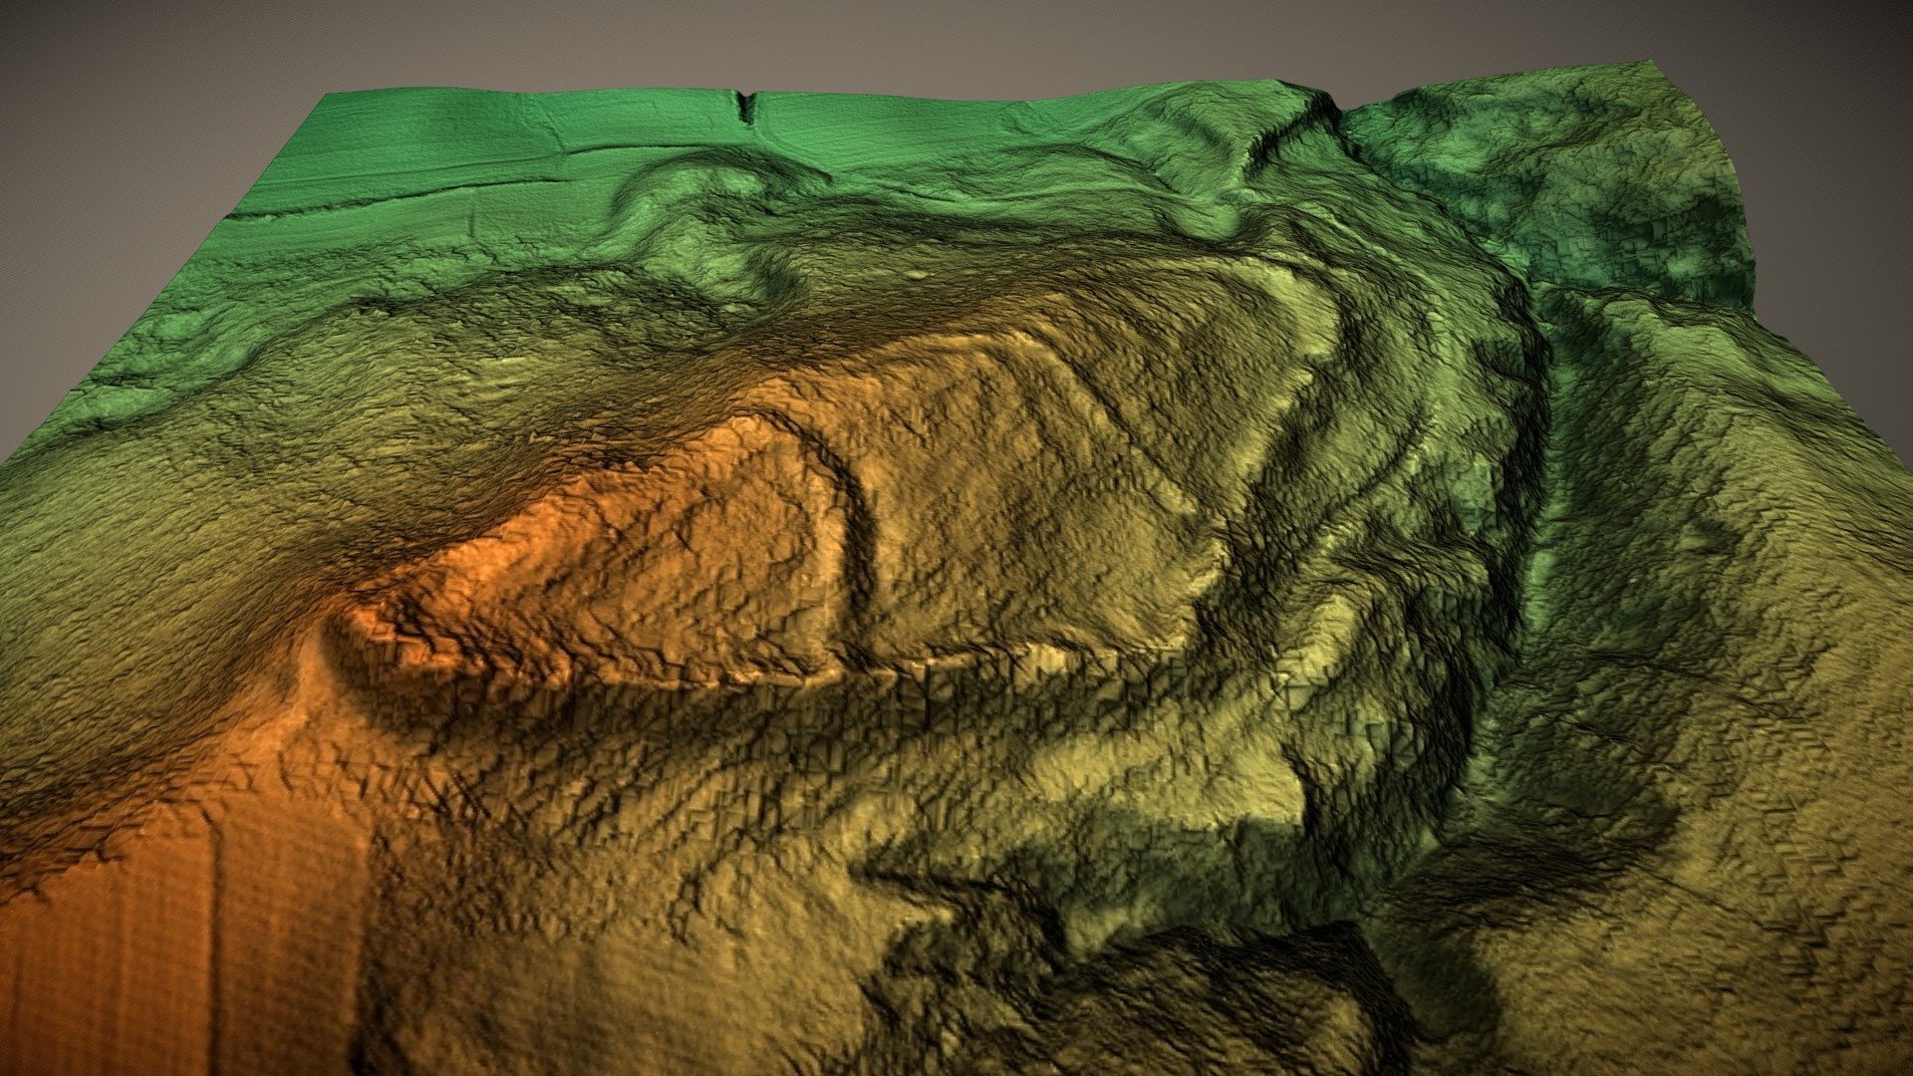
Task: Select the narrow notch on the model's top edge
Action: point(748,108)
